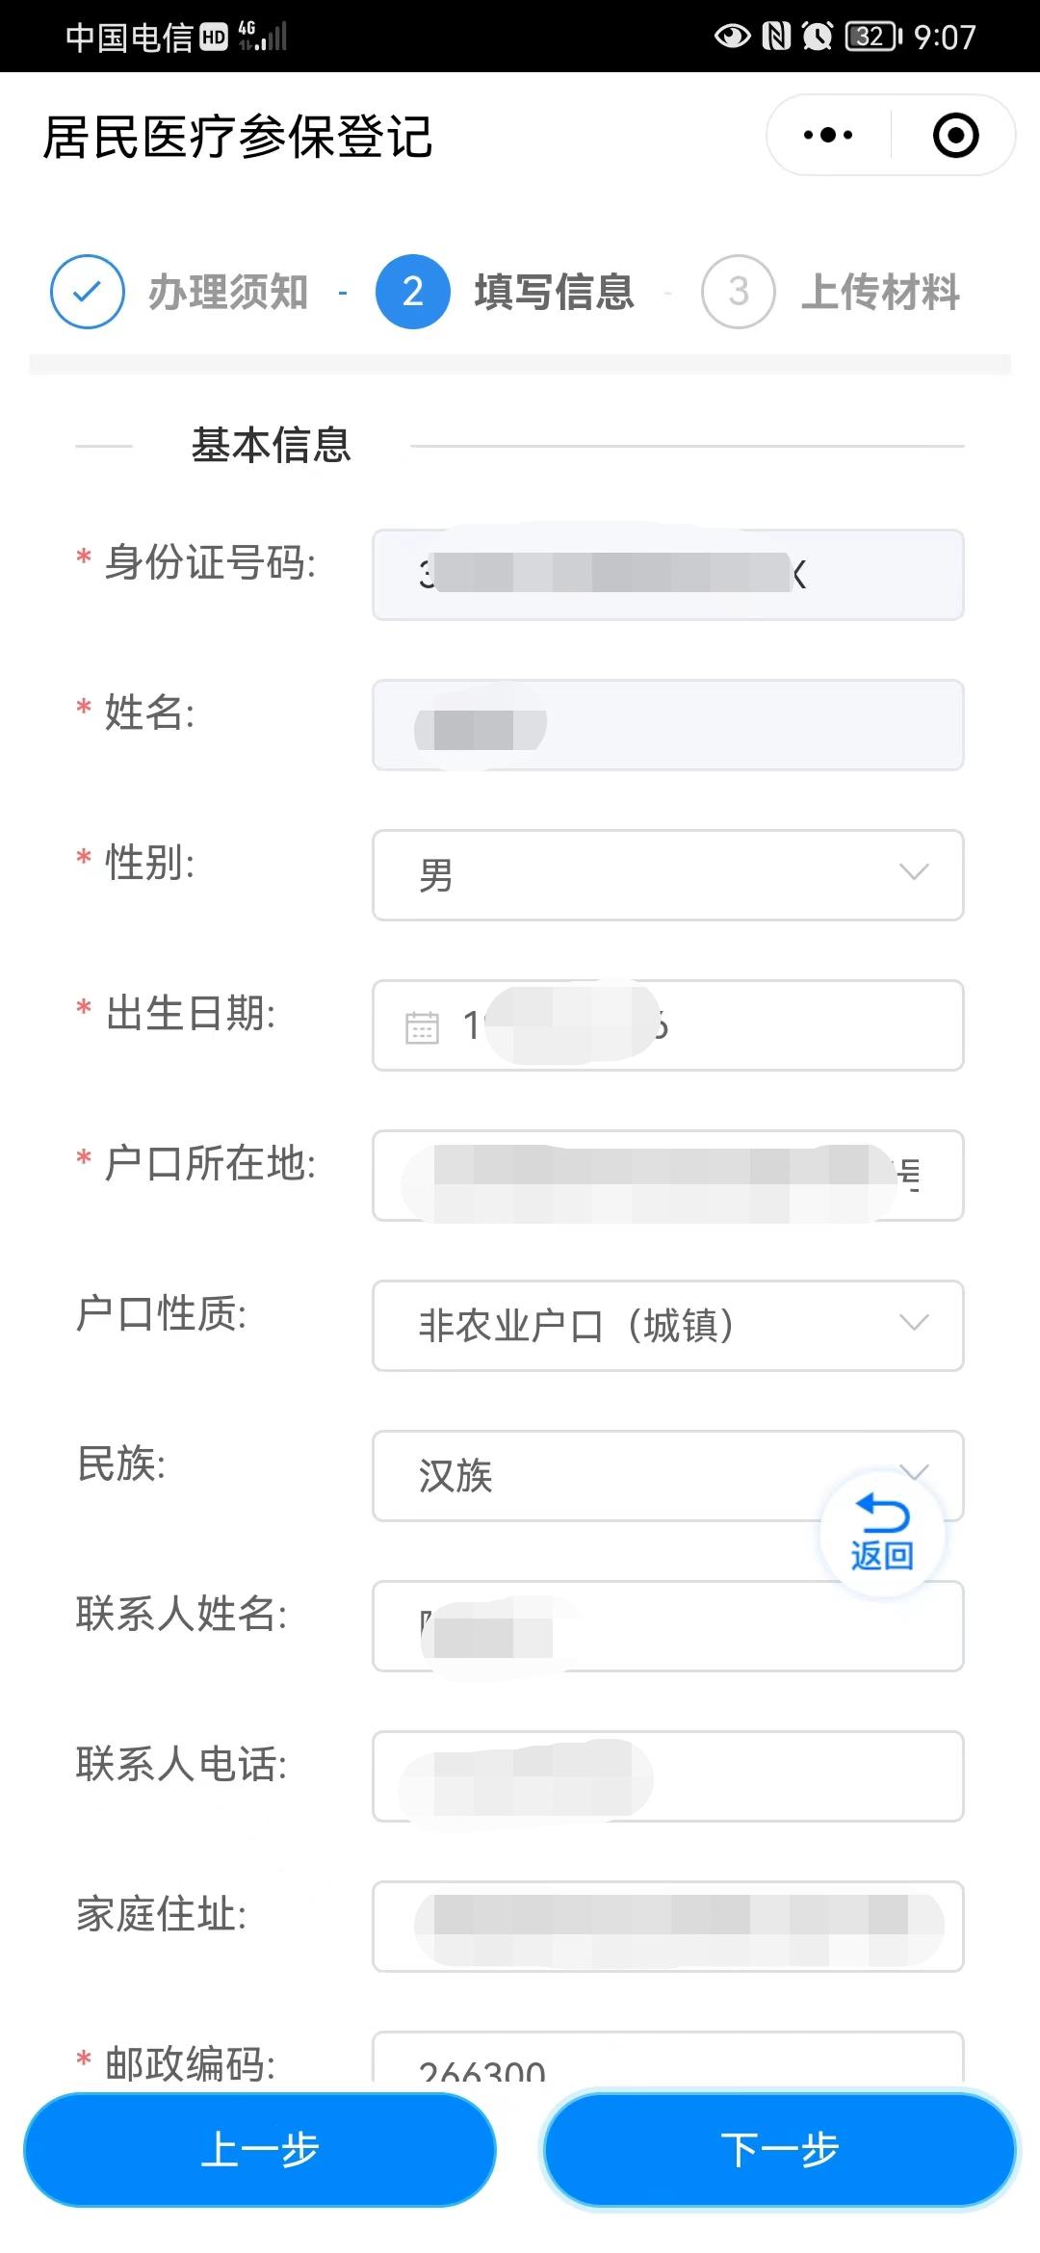Switch to the 办理须知 step
Viewport: 1040px width, 2253px height.
(227, 292)
